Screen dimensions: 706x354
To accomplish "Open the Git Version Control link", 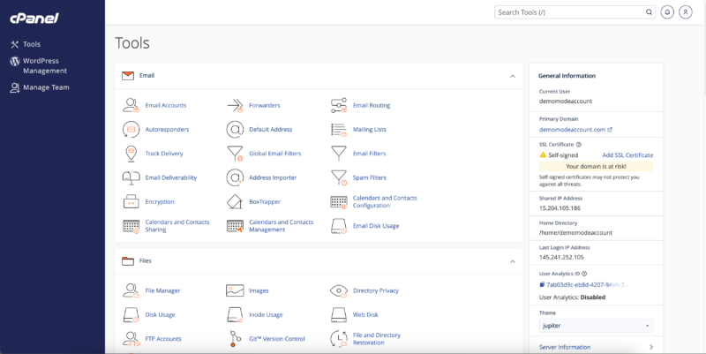I will pyautogui.click(x=277, y=339).
